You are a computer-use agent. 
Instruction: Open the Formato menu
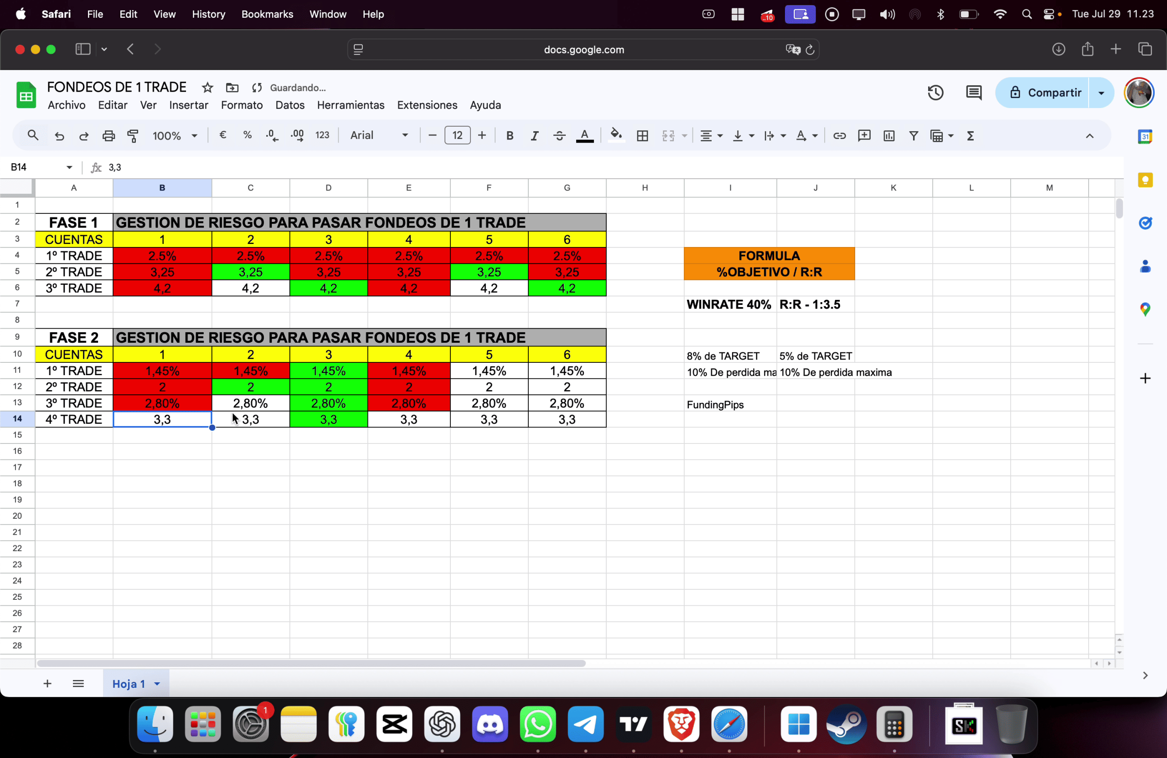(x=242, y=105)
